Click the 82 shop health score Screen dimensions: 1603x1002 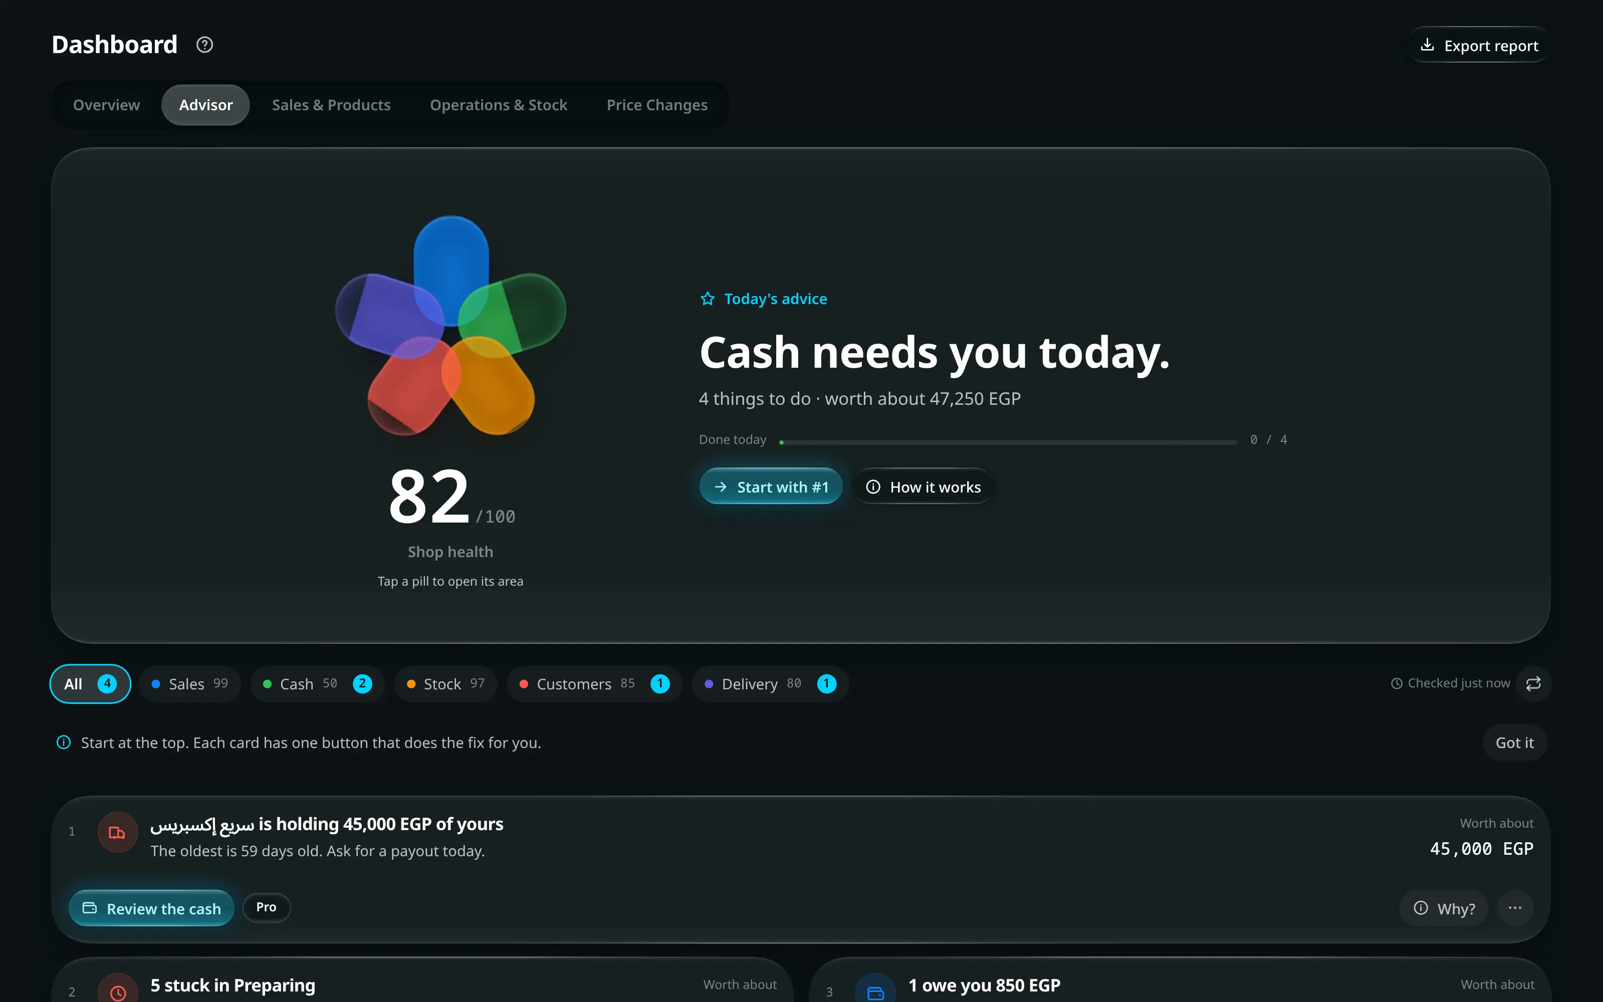coord(429,495)
